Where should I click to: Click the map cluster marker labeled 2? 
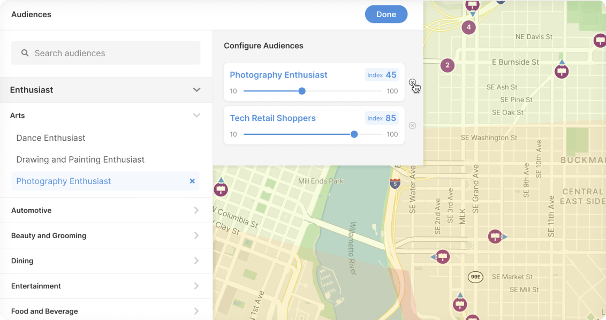447,66
